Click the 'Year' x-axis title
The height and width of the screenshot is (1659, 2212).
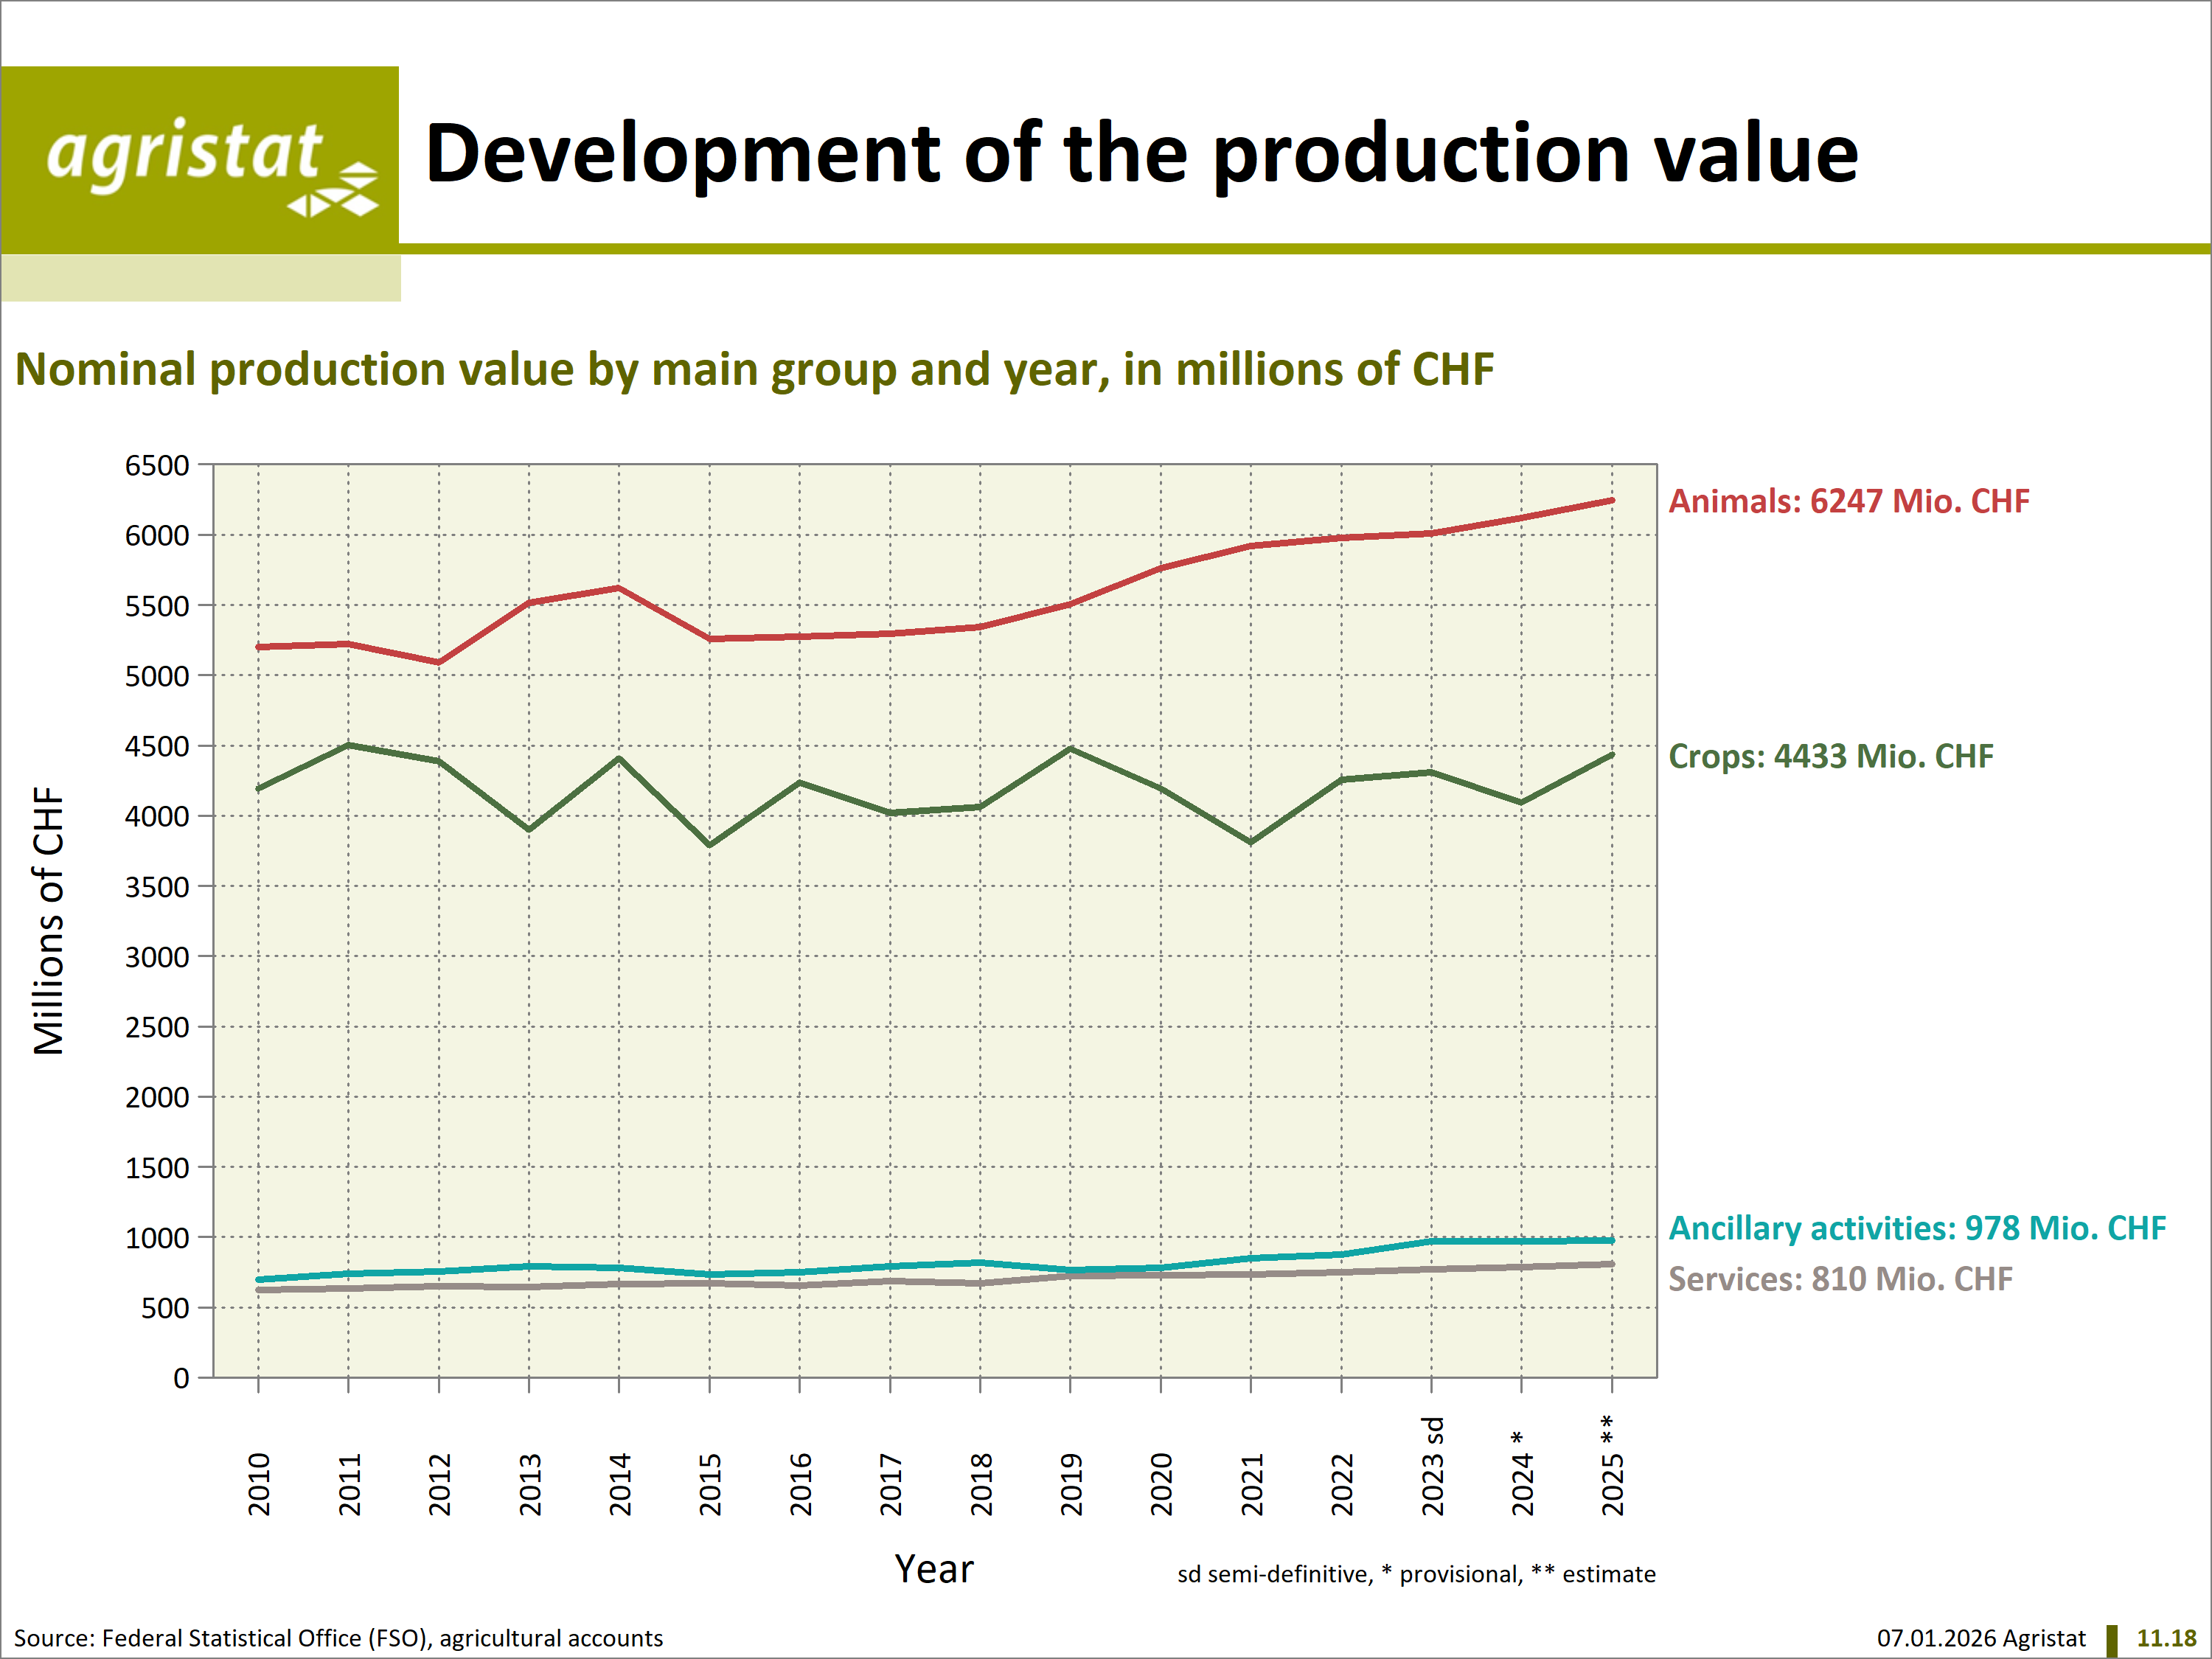(x=933, y=1569)
